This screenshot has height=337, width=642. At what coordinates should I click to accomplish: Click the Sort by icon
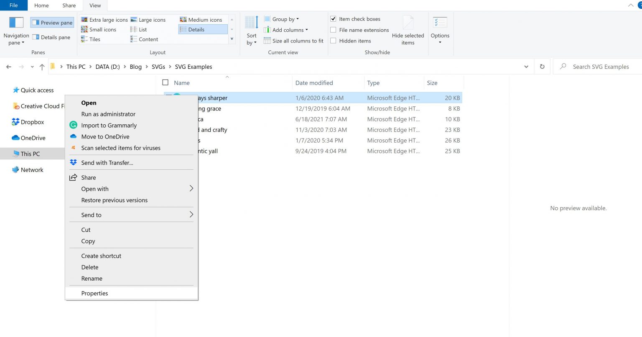point(252,23)
